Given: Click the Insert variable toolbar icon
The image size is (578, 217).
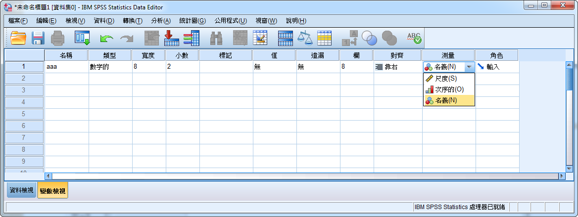Looking at the screenshot, I should (260, 38).
